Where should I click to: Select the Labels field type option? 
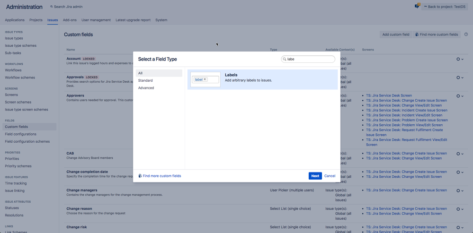point(262,79)
